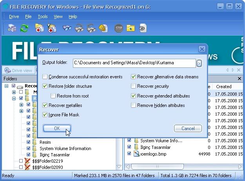
Task: Click file list scroll right arrow
Action: [x=240, y=167]
